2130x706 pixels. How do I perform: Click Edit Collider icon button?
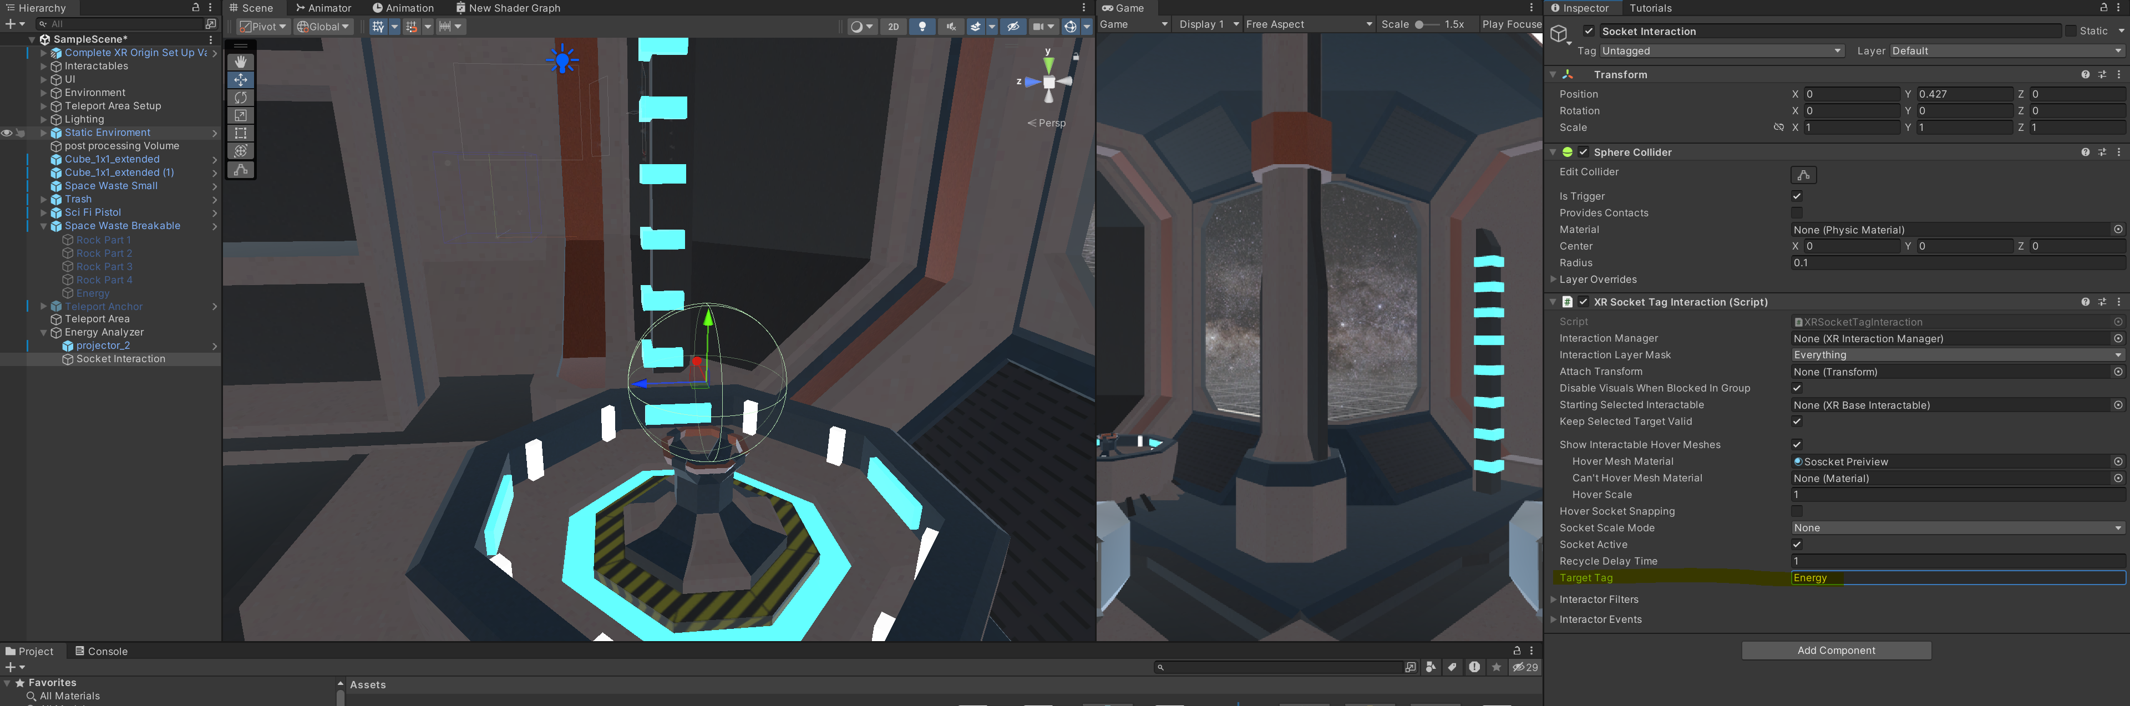click(x=1803, y=175)
